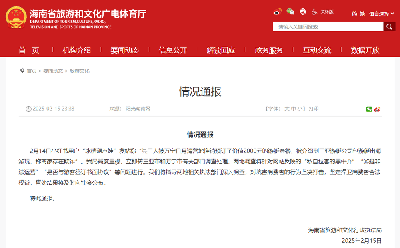
Task: Open the audio reading headset icon
Action: coord(303,12)
